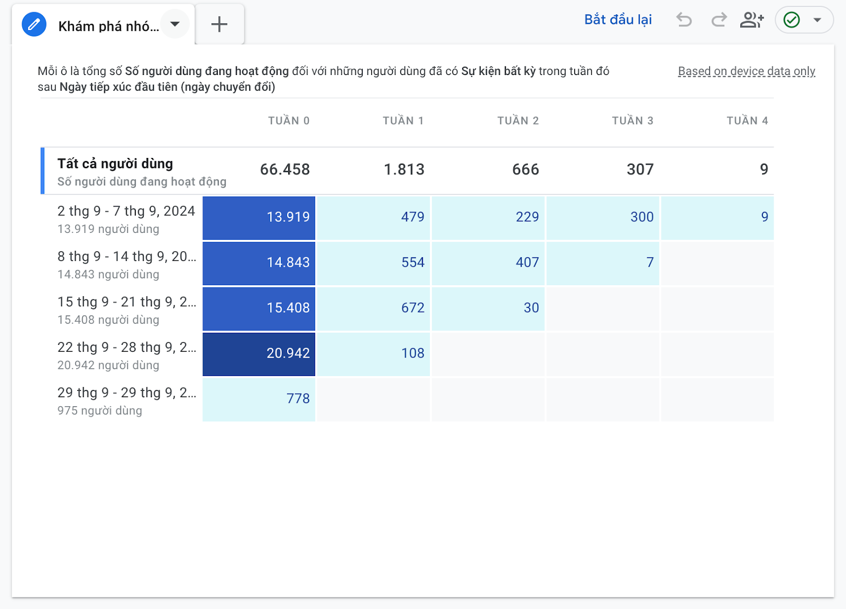
Task: Click the cell showing 300
Action: click(x=603, y=218)
